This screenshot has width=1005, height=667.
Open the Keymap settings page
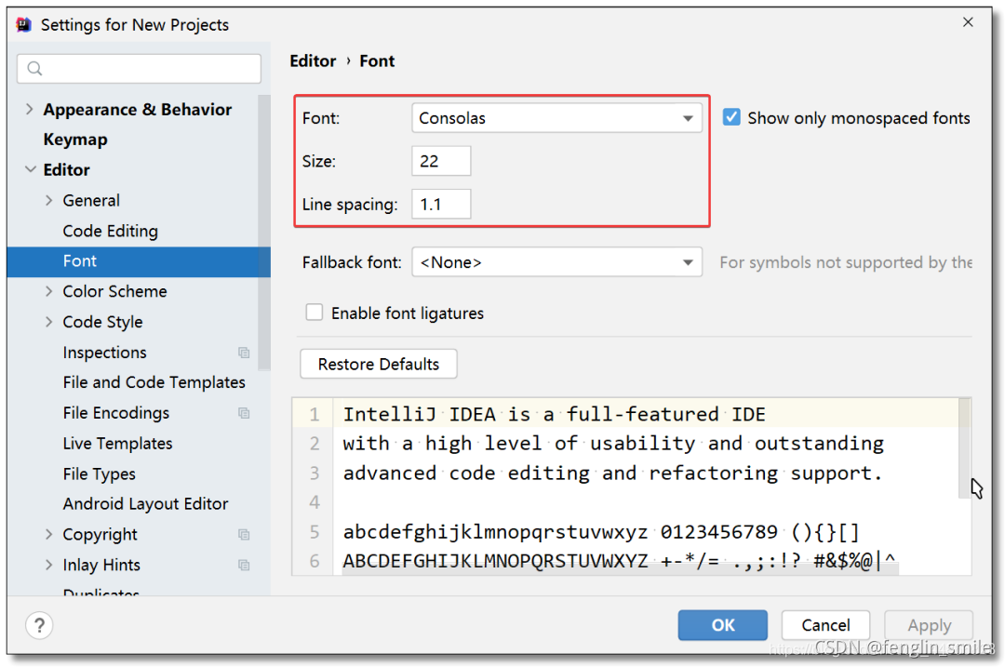point(75,140)
